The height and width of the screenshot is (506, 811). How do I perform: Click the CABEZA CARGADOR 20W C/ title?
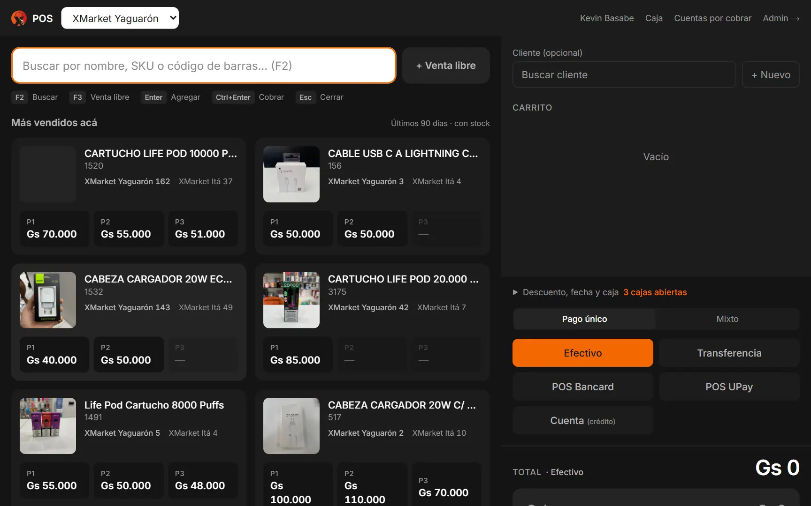coord(402,405)
